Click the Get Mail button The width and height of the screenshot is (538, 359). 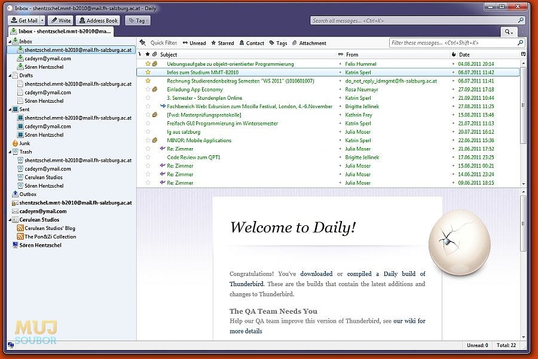[x=24, y=20]
